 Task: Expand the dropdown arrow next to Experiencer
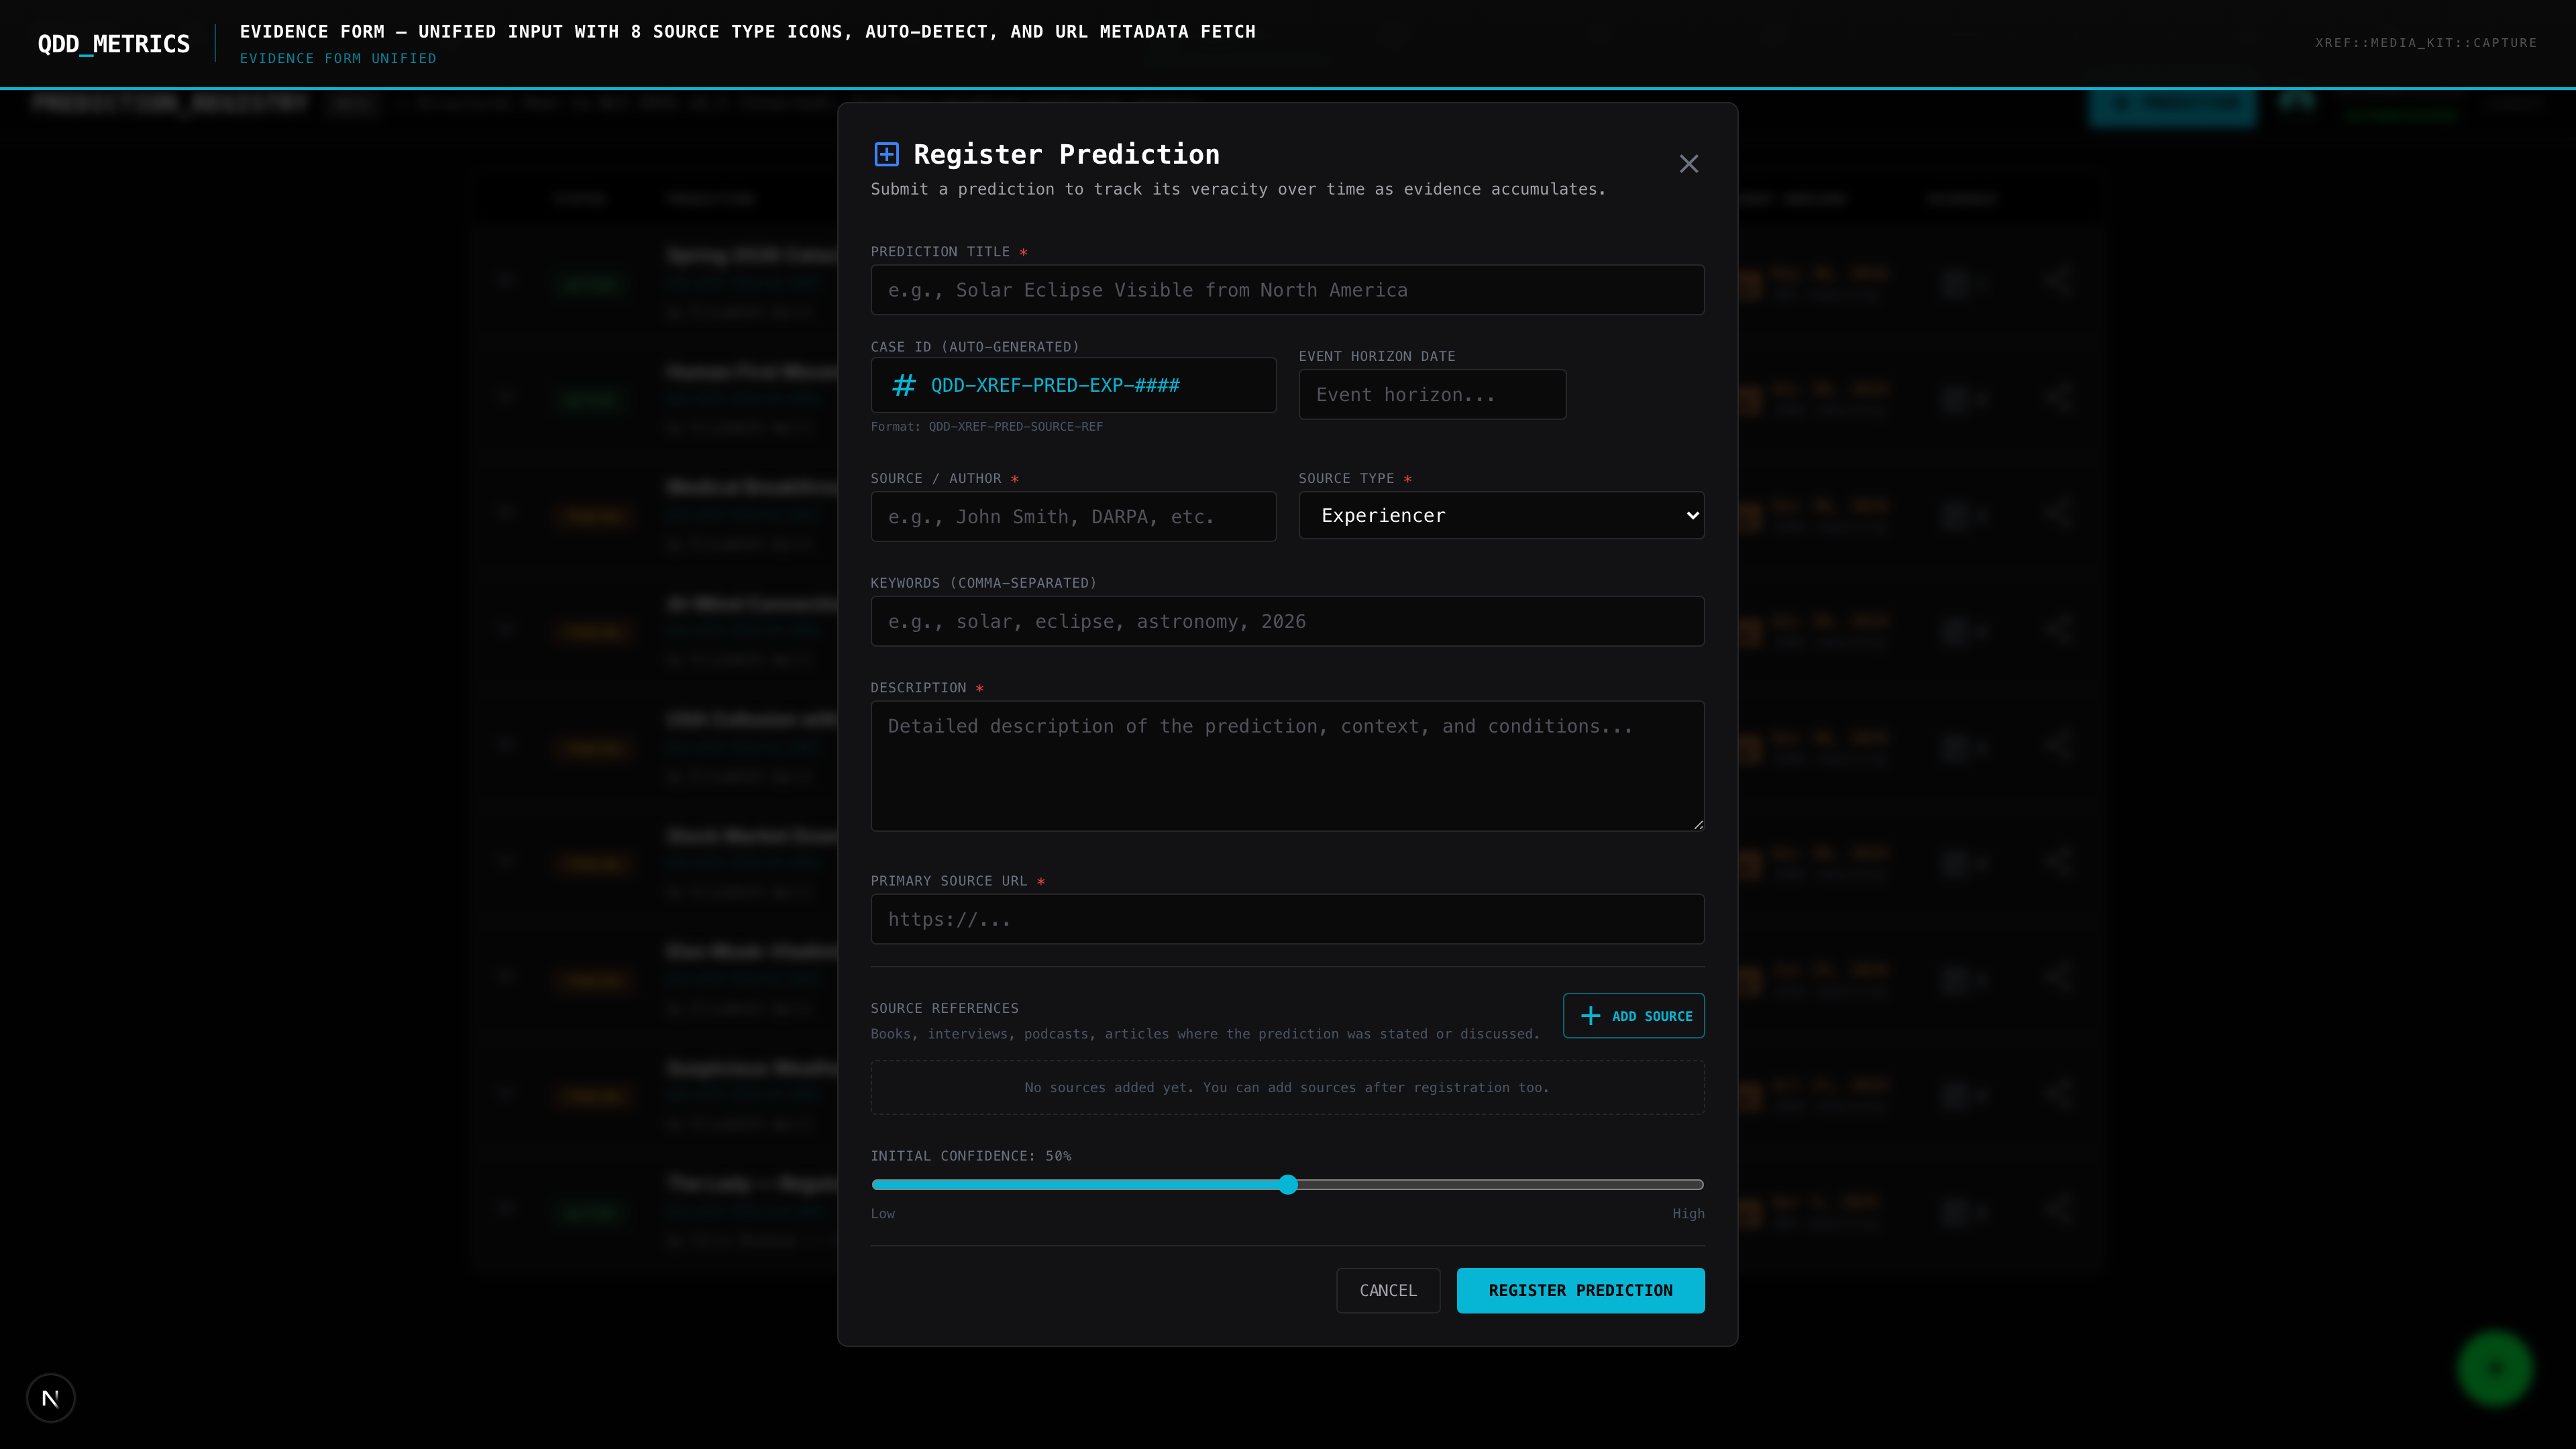click(x=1692, y=515)
